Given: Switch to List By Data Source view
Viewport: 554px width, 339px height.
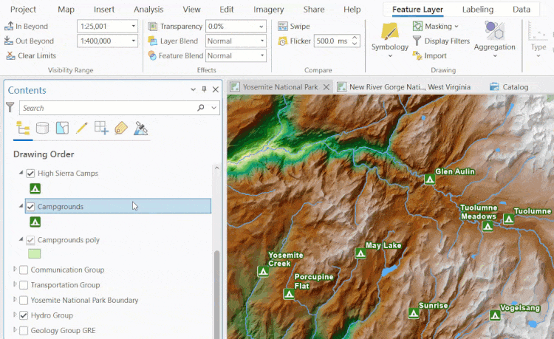Looking at the screenshot, I should click(x=42, y=128).
